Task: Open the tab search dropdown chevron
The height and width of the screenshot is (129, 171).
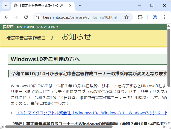Action: (6, 5)
